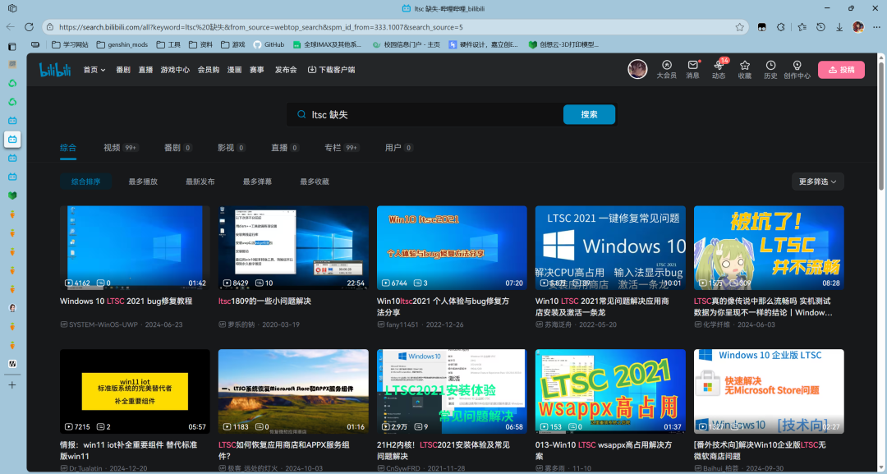Select 最多播放 sort option
The width and height of the screenshot is (887, 474).
tap(143, 182)
